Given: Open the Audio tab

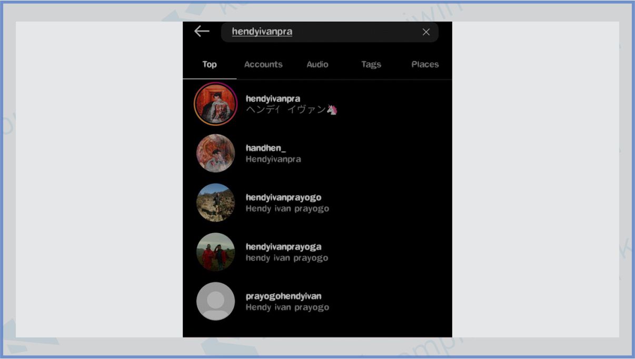Looking at the screenshot, I should [x=317, y=64].
